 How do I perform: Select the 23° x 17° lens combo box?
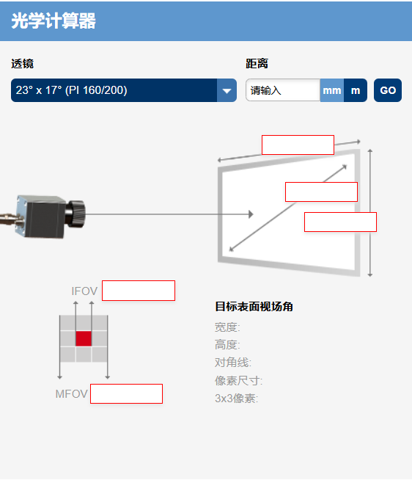[x=124, y=90]
